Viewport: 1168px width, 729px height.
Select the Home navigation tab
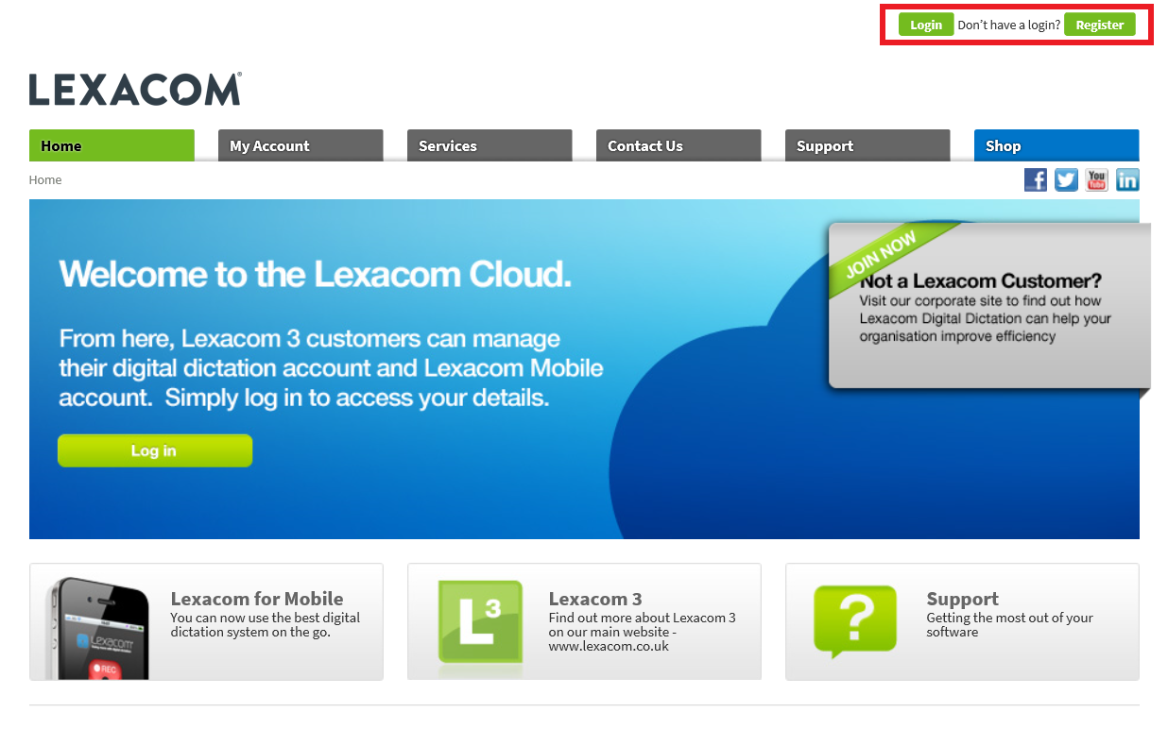point(112,145)
